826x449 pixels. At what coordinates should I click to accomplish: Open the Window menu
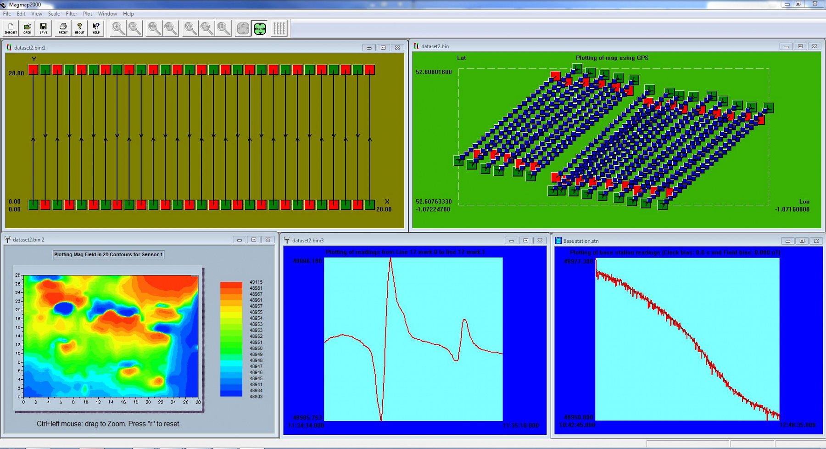click(107, 13)
